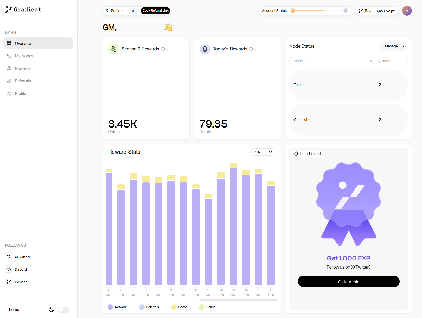The width and height of the screenshot is (422, 318).
Task: Open the user avatar A menu
Action: click(407, 11)
